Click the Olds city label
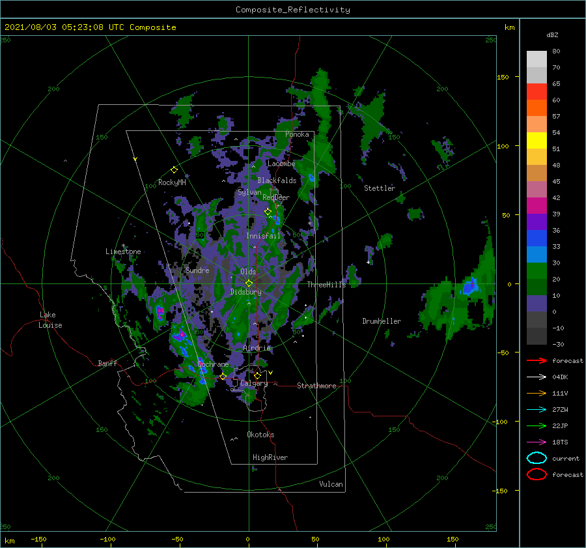 pyautogui.click(x=248, y=272)
